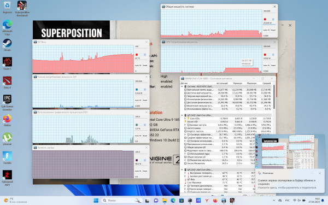The image size is (328, 205).
Task: Collapse the Intel Core Ultra CPU sensor group
Action: tap(182, 115)
